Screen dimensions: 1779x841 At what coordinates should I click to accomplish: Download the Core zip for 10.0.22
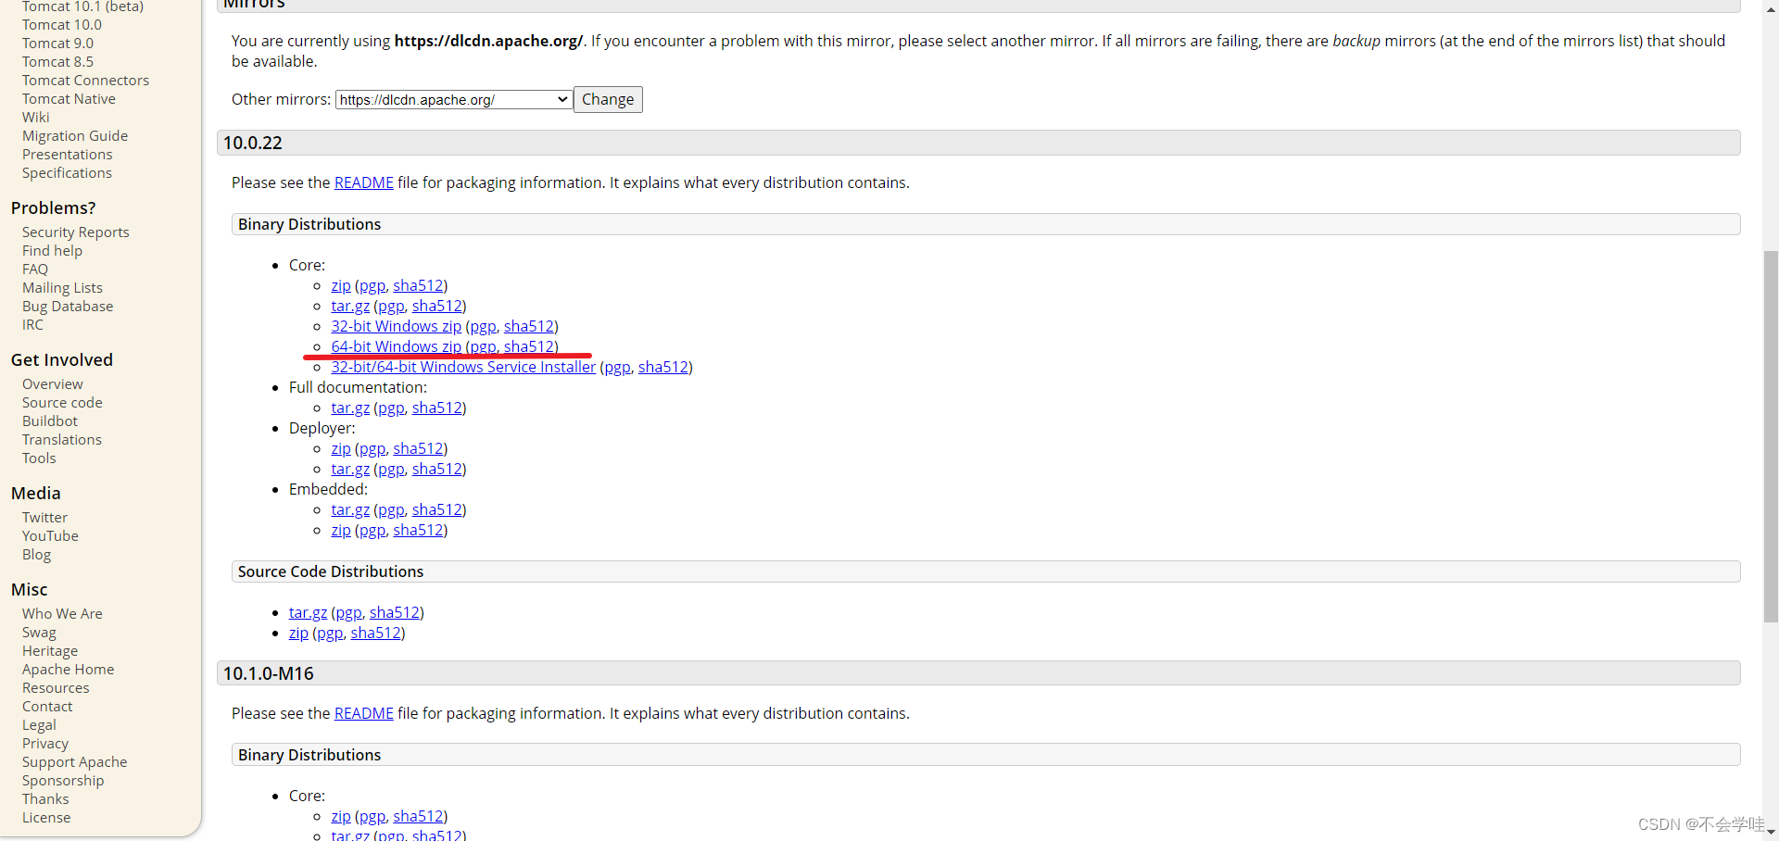341,285
